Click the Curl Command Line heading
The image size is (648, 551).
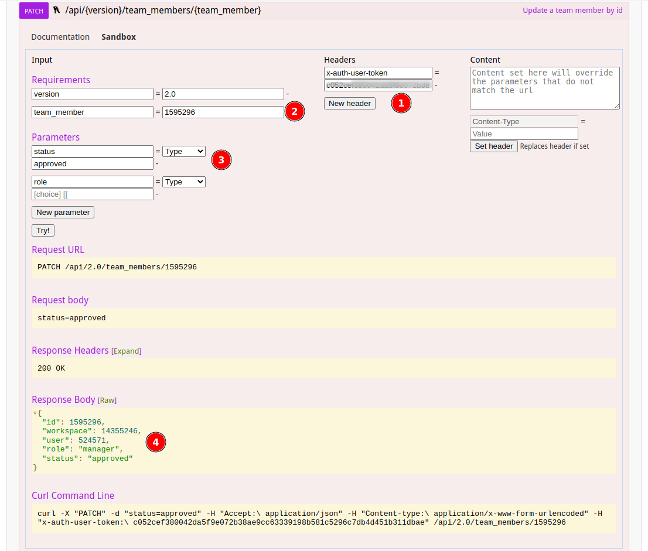click(x=73, y=495)
